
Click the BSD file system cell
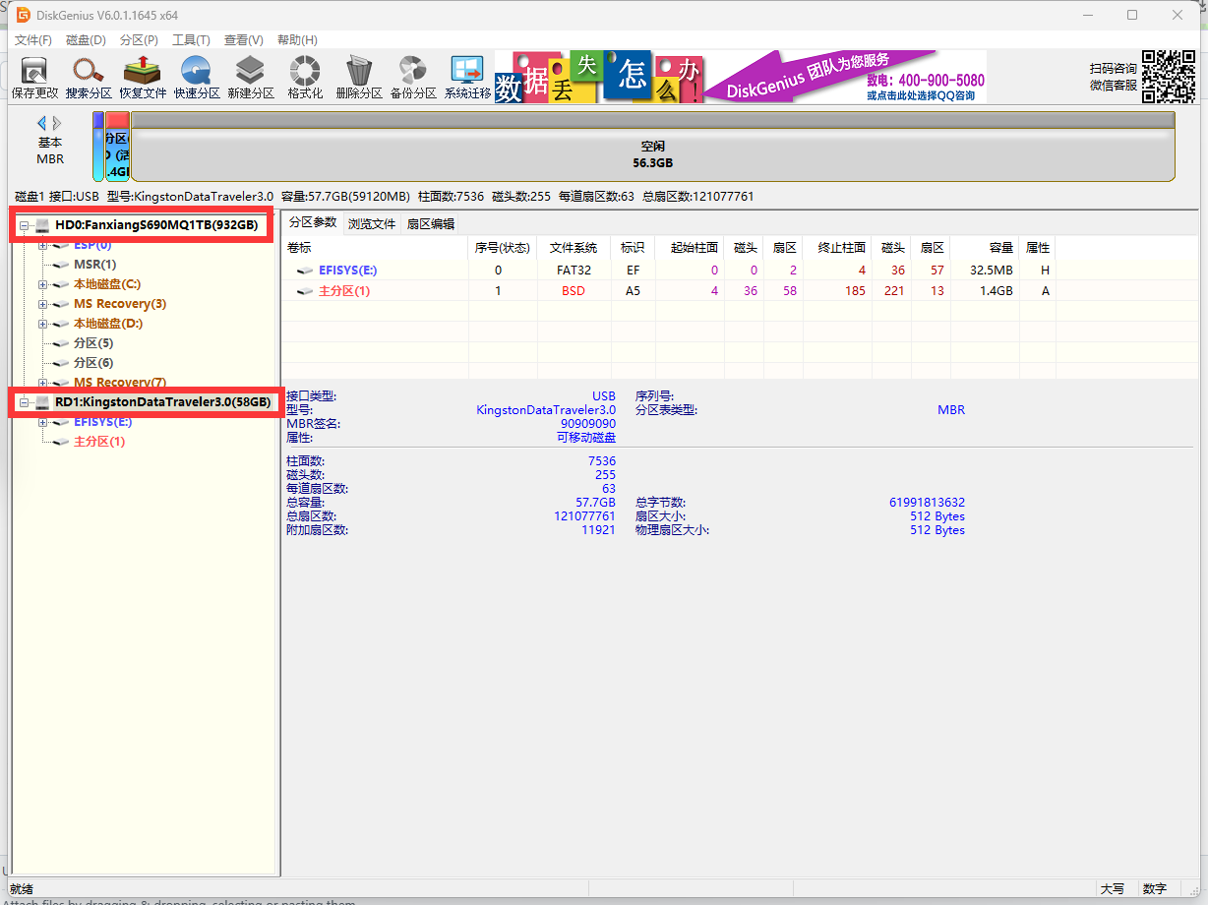pyautogui.click(x=574, y=291)
